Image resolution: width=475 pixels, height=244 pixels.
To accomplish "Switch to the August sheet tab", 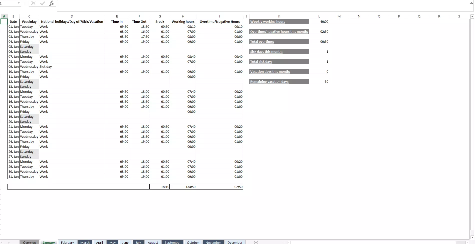I will [153, 242].
